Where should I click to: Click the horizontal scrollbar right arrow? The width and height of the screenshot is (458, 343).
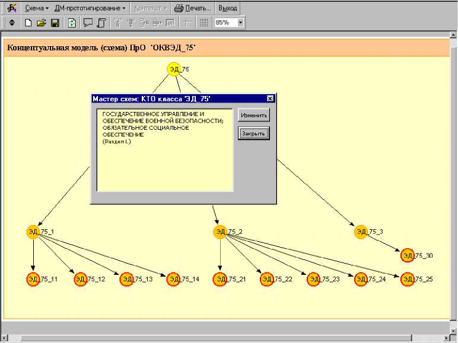[446, 338]
